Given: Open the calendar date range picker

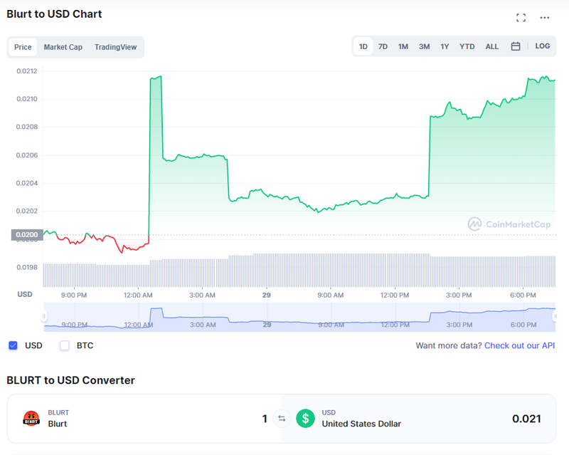Looking at the screenshot, I should coord(515,46).
